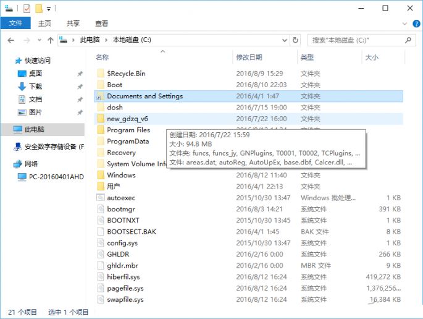Image resolution: width=423 pixels, height=319 pixels.
Task: Open the 文件 menu tab
Action: tap(15, 23)
